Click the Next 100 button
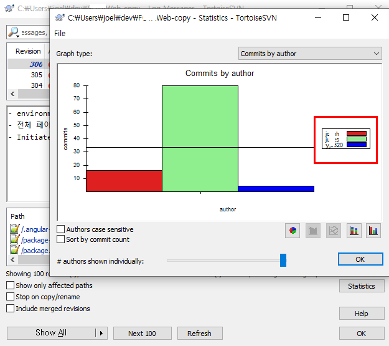 pyautogui.click(x=142, y=333)
